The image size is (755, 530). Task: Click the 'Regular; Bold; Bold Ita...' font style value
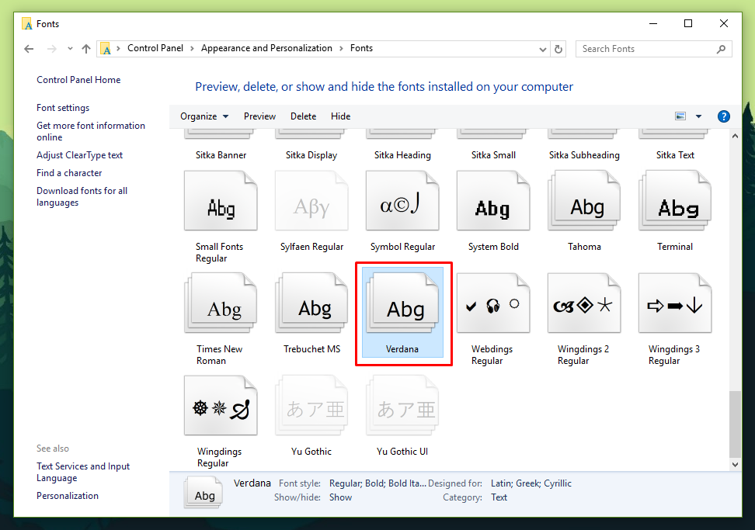pyautogui.click(x=377, y=483)
